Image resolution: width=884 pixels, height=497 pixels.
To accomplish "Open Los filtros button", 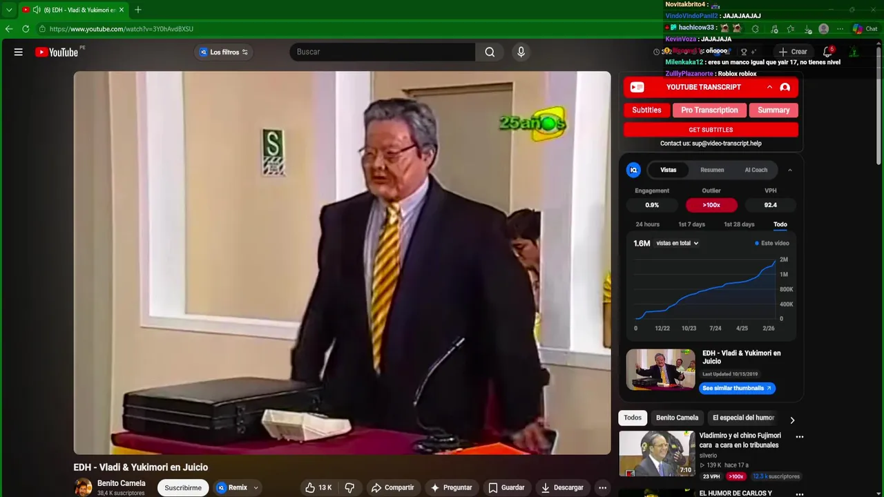I will point(224,52).
